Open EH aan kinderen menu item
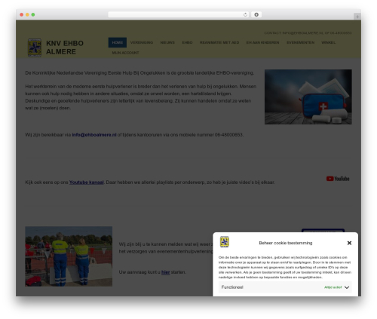The image size is (377, 319). [x=262, y=42]
